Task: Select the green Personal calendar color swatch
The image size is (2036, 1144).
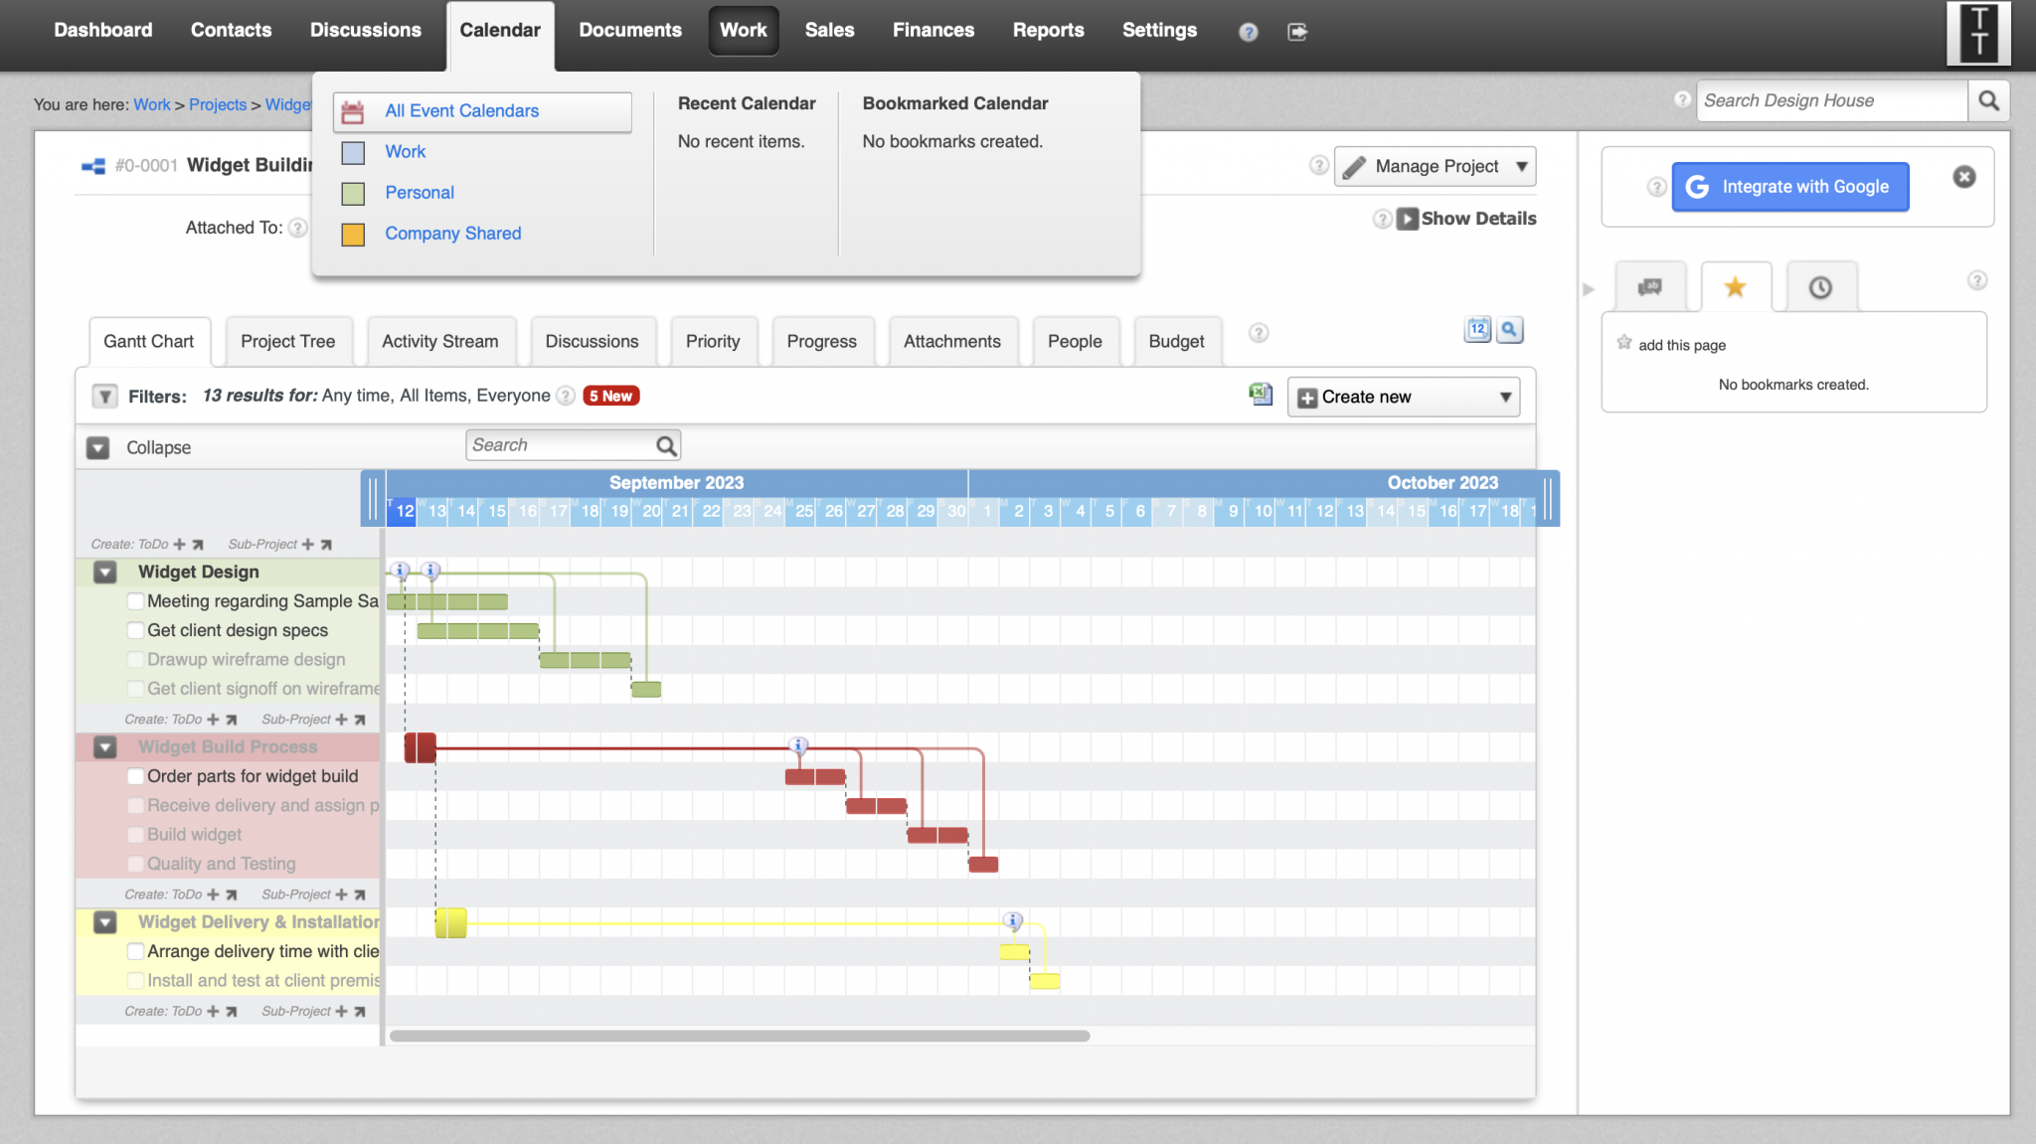Action: pos(353,193)
